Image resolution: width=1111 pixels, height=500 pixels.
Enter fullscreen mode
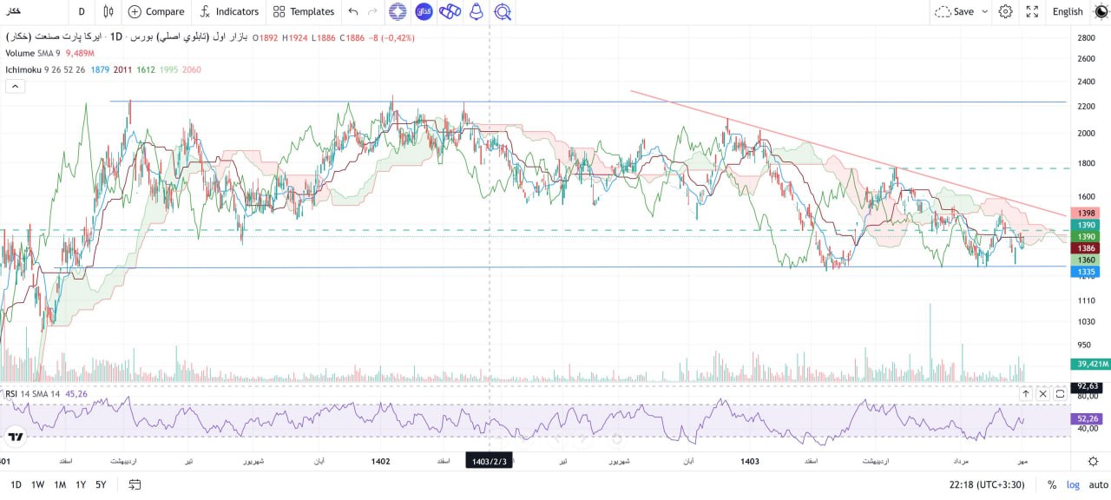tap(1032, 11)
